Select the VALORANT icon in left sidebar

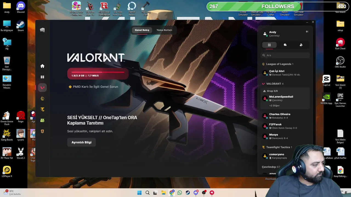coord(42,88)
